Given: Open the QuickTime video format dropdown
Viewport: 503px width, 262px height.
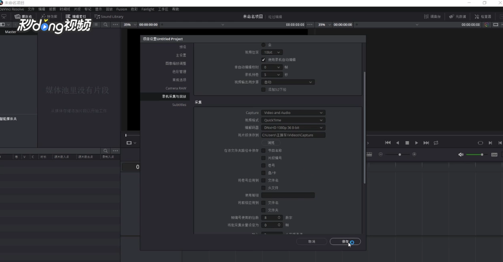Looking at the screenshot, I should point(293,120).
